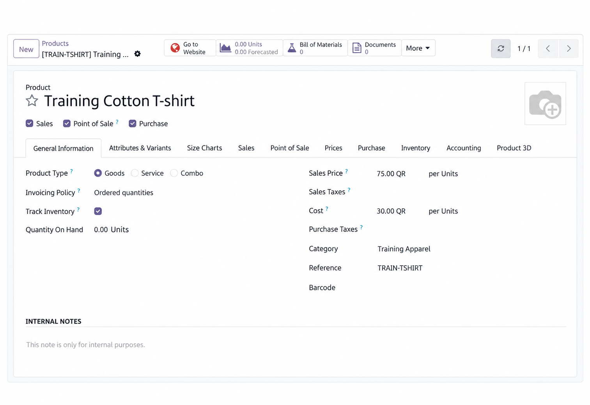Open the Product 3D tab
Image resolution: width=590 pixels, height=405 pixels.
click(514, 148)
